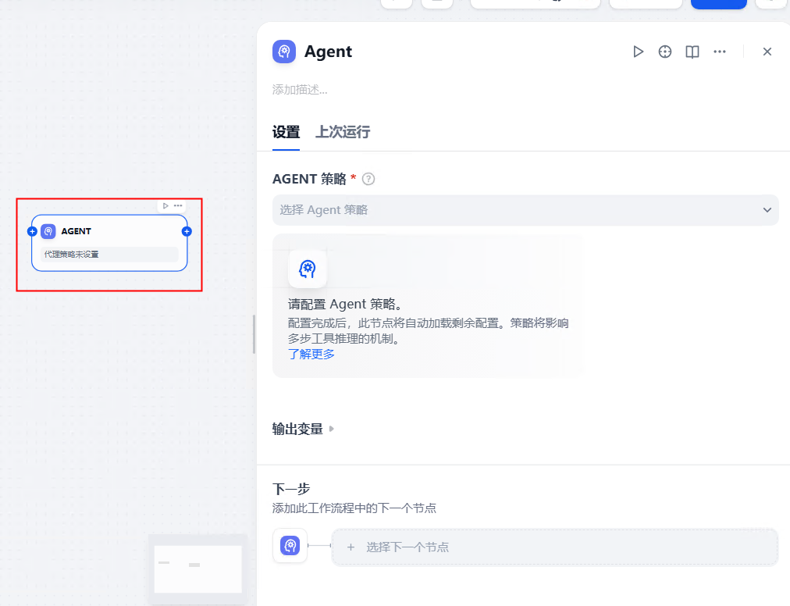Open the ... menu above the canvas AGENT node
Image resolution: width=790 pixels, height=606 pixels.
coord(178,205)
